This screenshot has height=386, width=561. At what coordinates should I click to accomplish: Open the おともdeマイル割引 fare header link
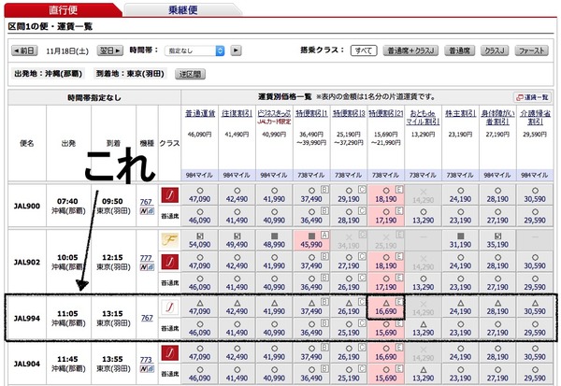coord(423,118)
